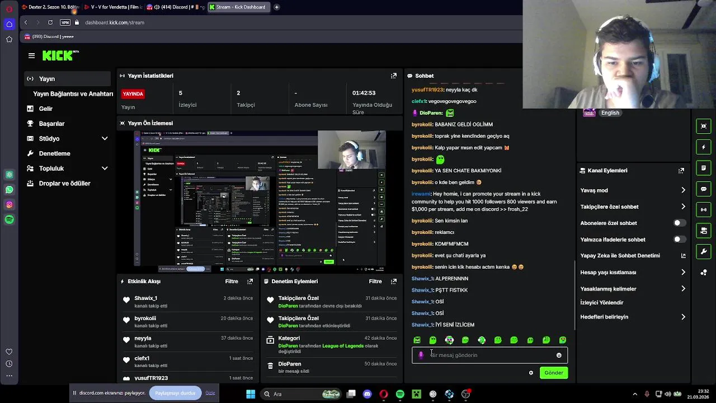Viewport: 716px width, 403px height.
Task: Open WhatsApp in the Opera sidebar
Action: (9, 190)
